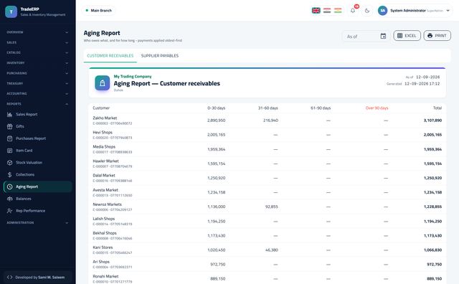Click the SA user avatar

tap(382, 11)
